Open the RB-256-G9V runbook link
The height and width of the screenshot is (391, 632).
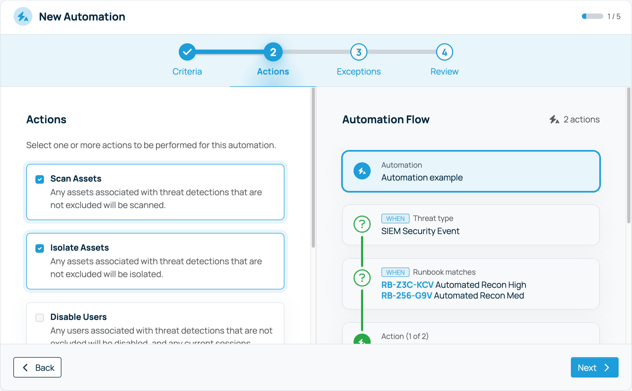click(x=406, y=295)
